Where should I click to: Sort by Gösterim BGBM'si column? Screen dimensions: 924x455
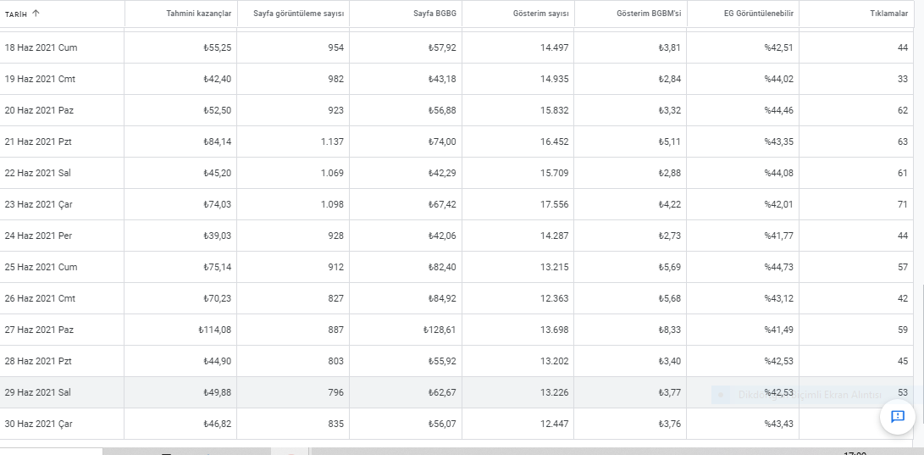pos(649,14)
